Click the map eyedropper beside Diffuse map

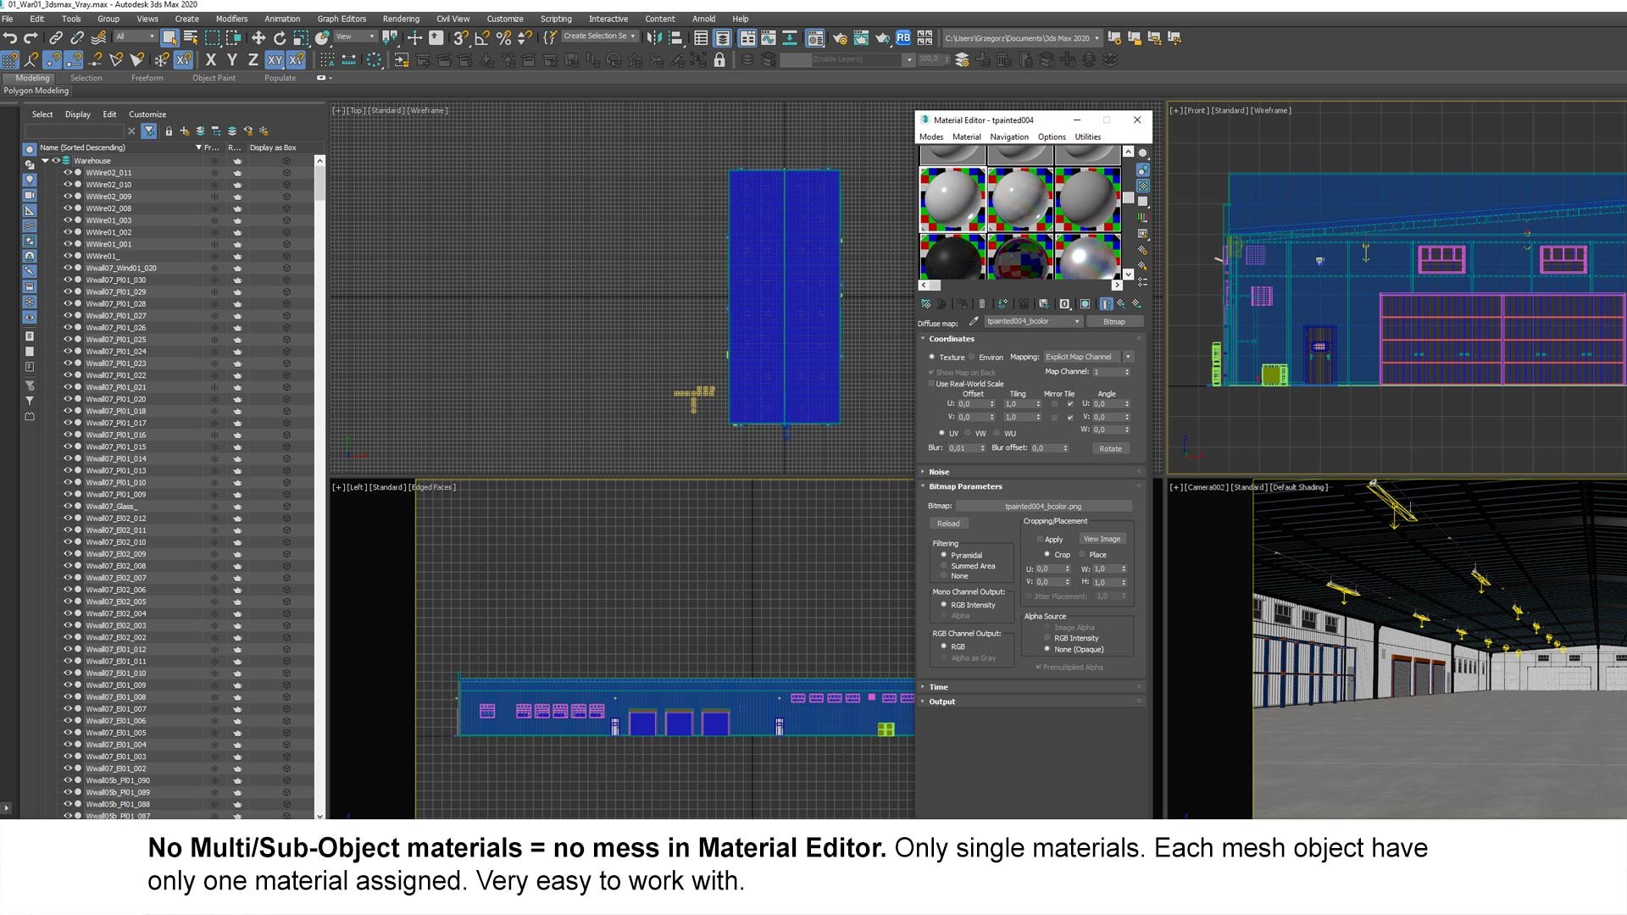(x=974, y=321)
